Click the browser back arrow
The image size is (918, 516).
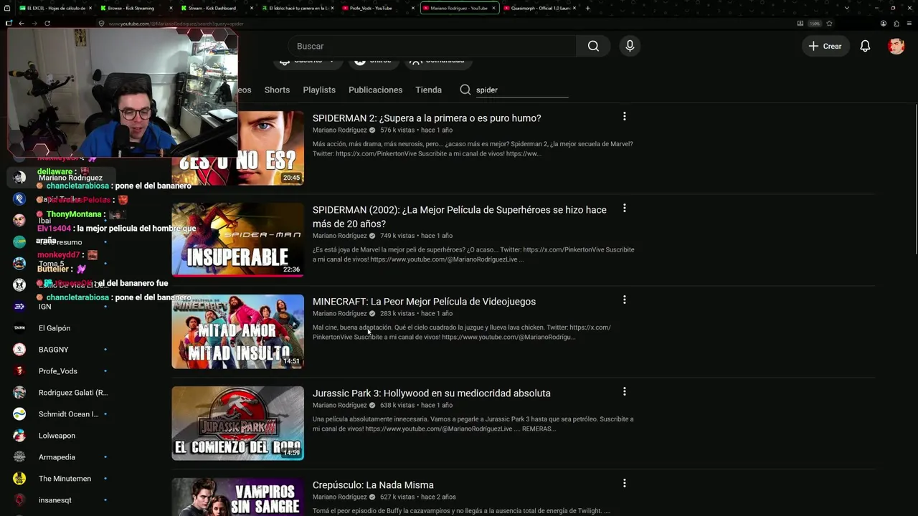pyautogui.click(x=22, y=23)
